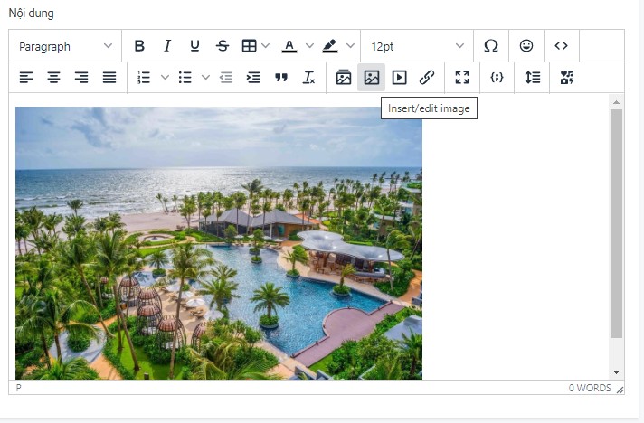Viewport: 644px width, 423px height.
Task: Open the Paragraph format dropdown
Action: (65, 46)
